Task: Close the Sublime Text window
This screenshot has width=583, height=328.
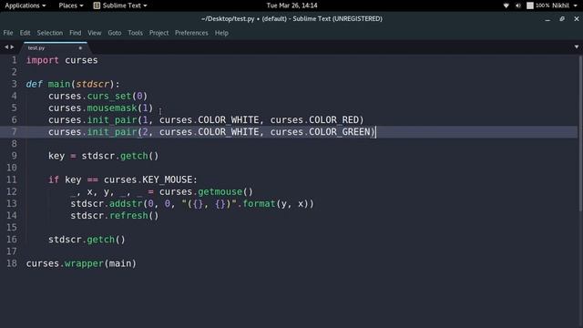Action: click(x=577, y=18)
